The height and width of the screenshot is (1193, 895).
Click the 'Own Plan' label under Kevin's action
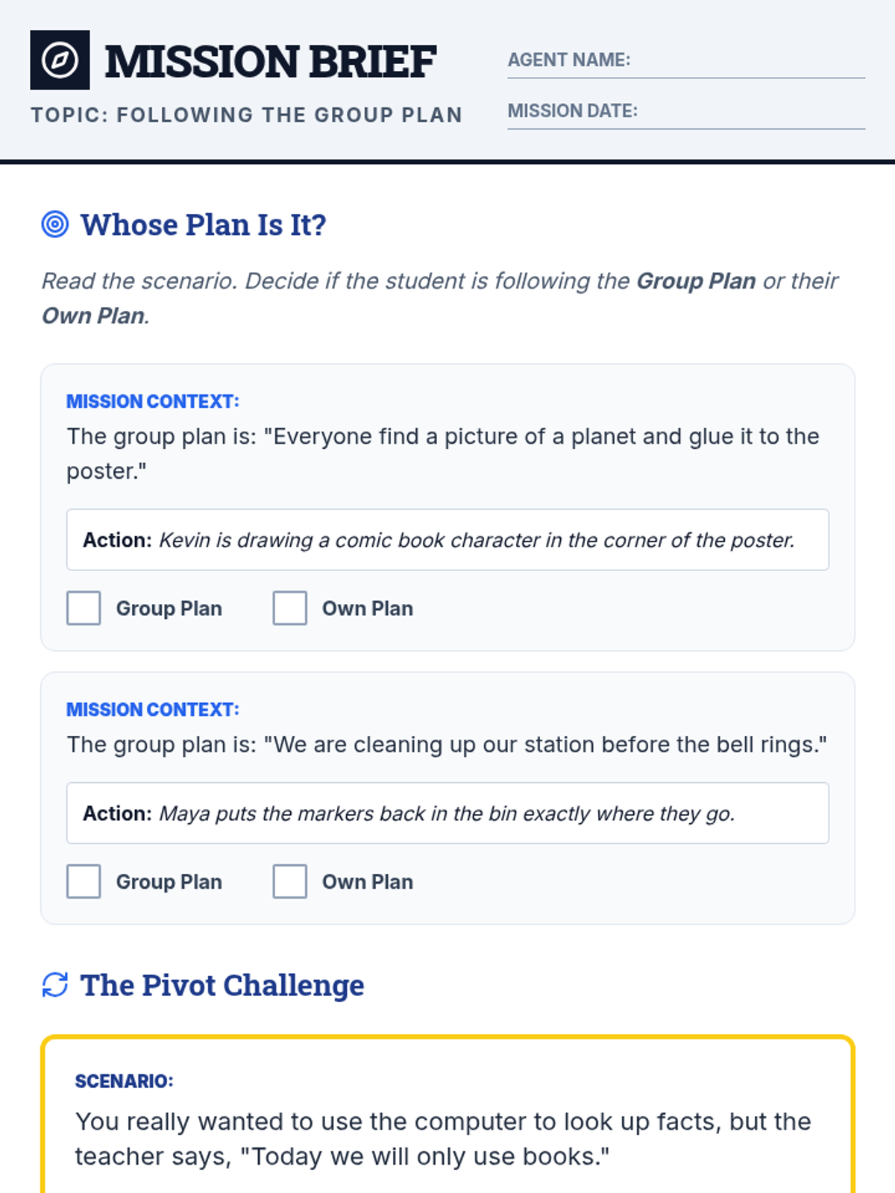(367, 608)
